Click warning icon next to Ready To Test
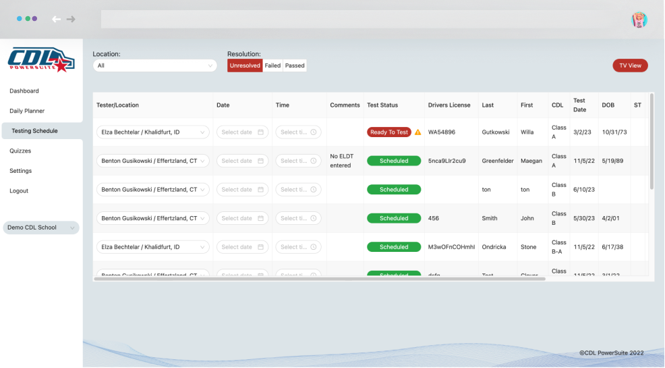Screen dimensions: 665x368 click(417, 132)
